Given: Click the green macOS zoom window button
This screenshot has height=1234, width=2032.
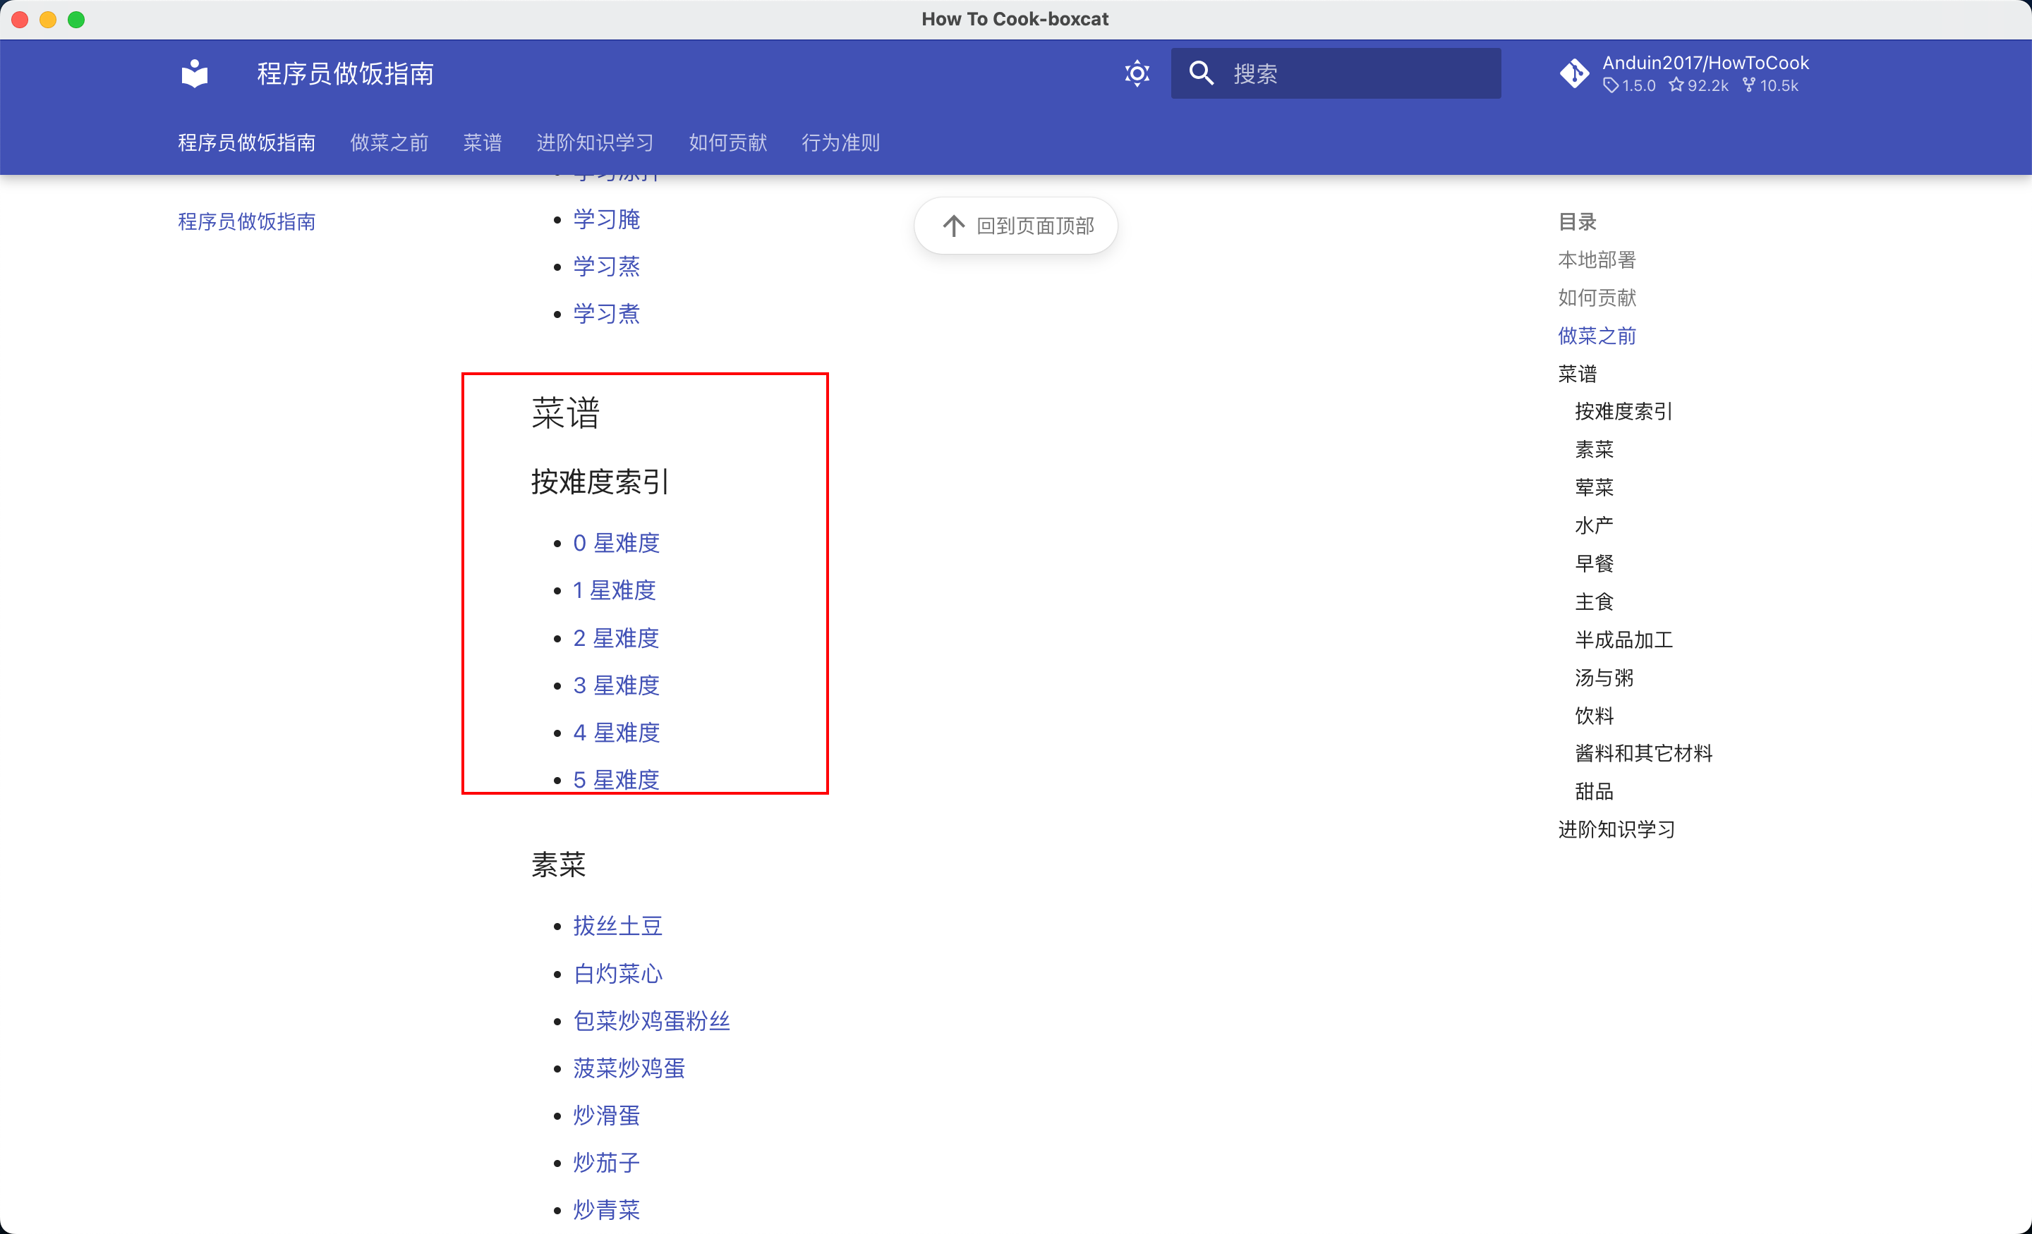Looking at the screenshot, I should [76, 19].
